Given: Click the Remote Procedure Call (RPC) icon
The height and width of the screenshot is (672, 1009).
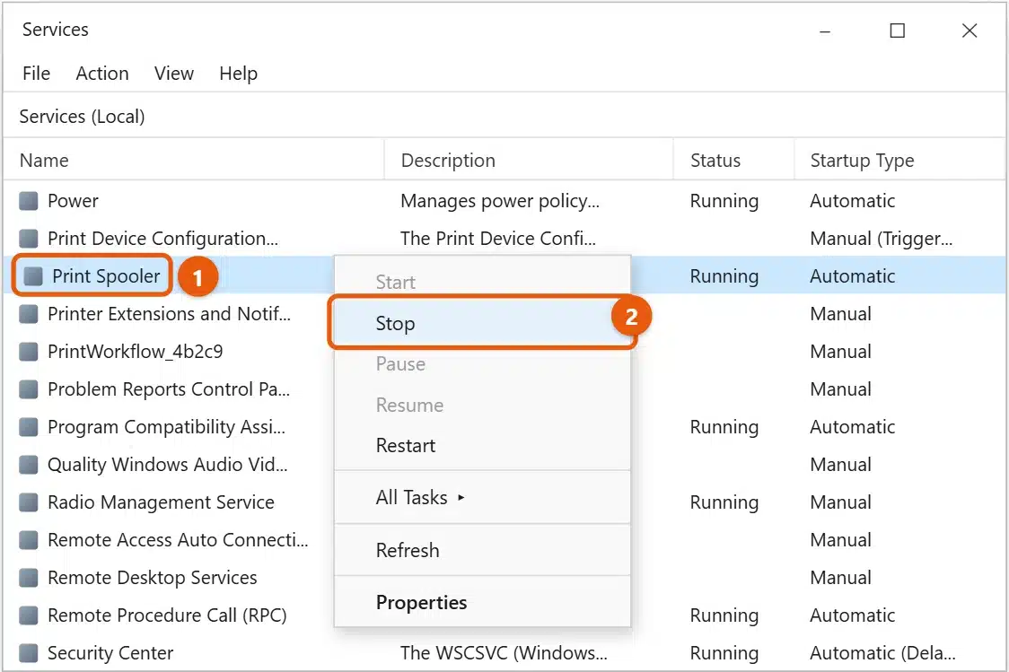Looking at the screenshot, I should pos(29,615).
